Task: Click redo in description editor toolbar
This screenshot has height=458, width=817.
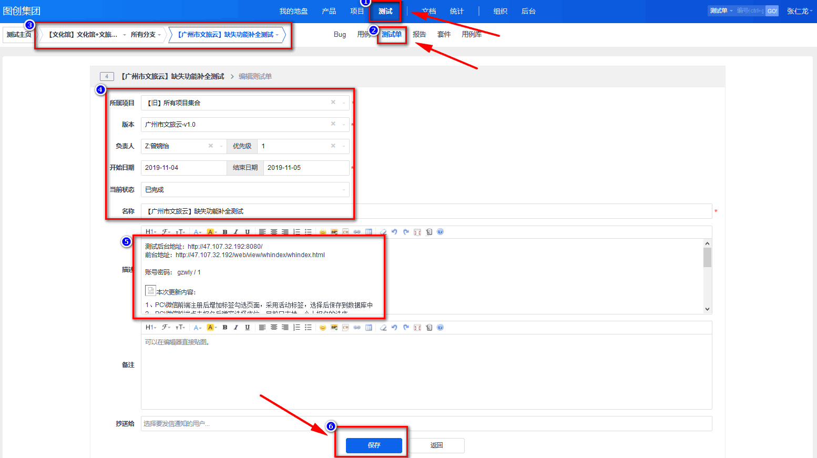Action: [406, 232]
